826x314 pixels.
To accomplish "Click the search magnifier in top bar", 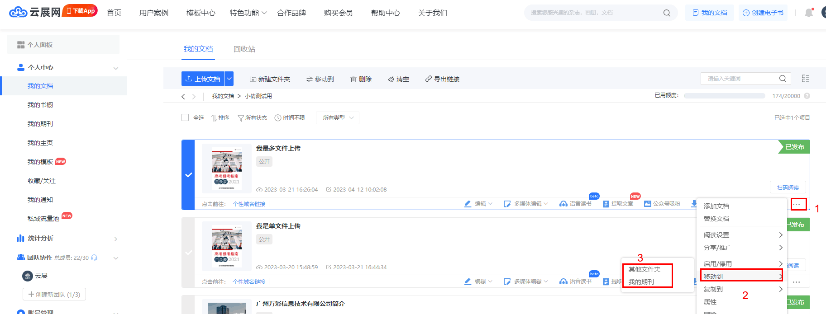I will [x=666, y=13].
